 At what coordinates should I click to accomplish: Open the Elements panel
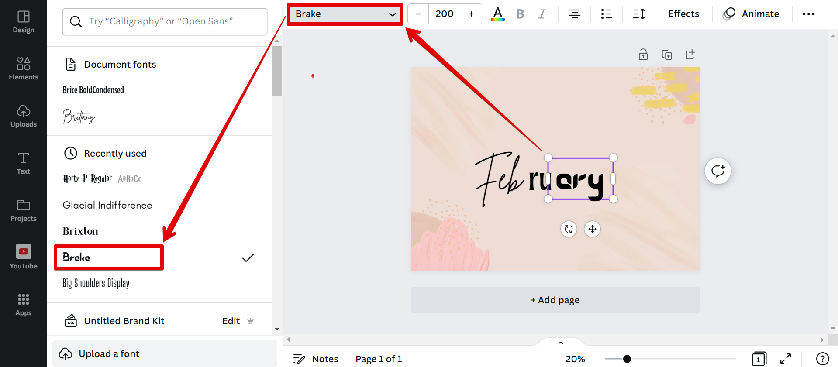click(x=24, y=69)
